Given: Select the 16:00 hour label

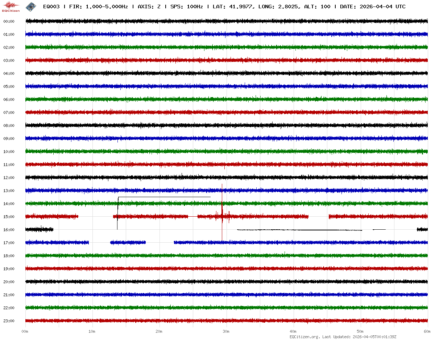Looking at the screenshot, I should tap(9, 230).
